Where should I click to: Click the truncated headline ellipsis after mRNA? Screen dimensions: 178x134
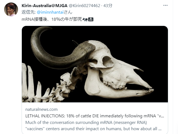[x=162, y=116]
